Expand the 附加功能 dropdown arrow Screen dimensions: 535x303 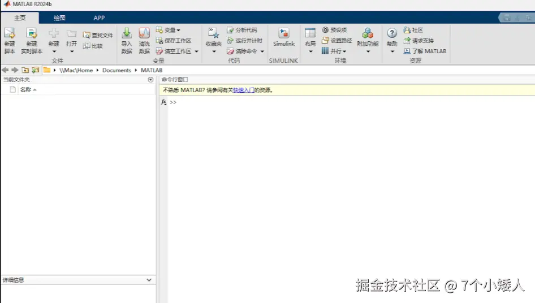368,51
